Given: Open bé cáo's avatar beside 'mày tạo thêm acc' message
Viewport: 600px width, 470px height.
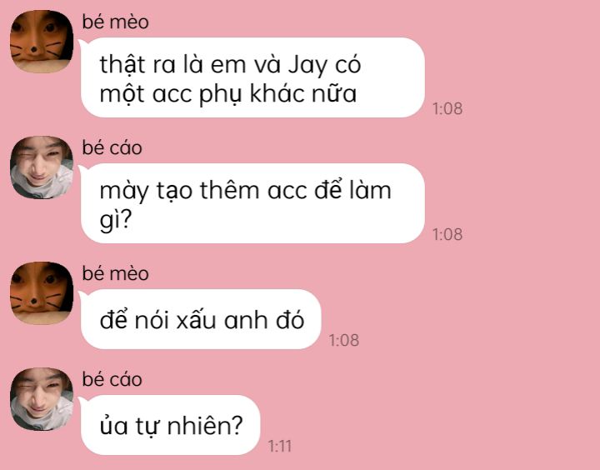Looking at the screenshot, I should coord(42,167).
